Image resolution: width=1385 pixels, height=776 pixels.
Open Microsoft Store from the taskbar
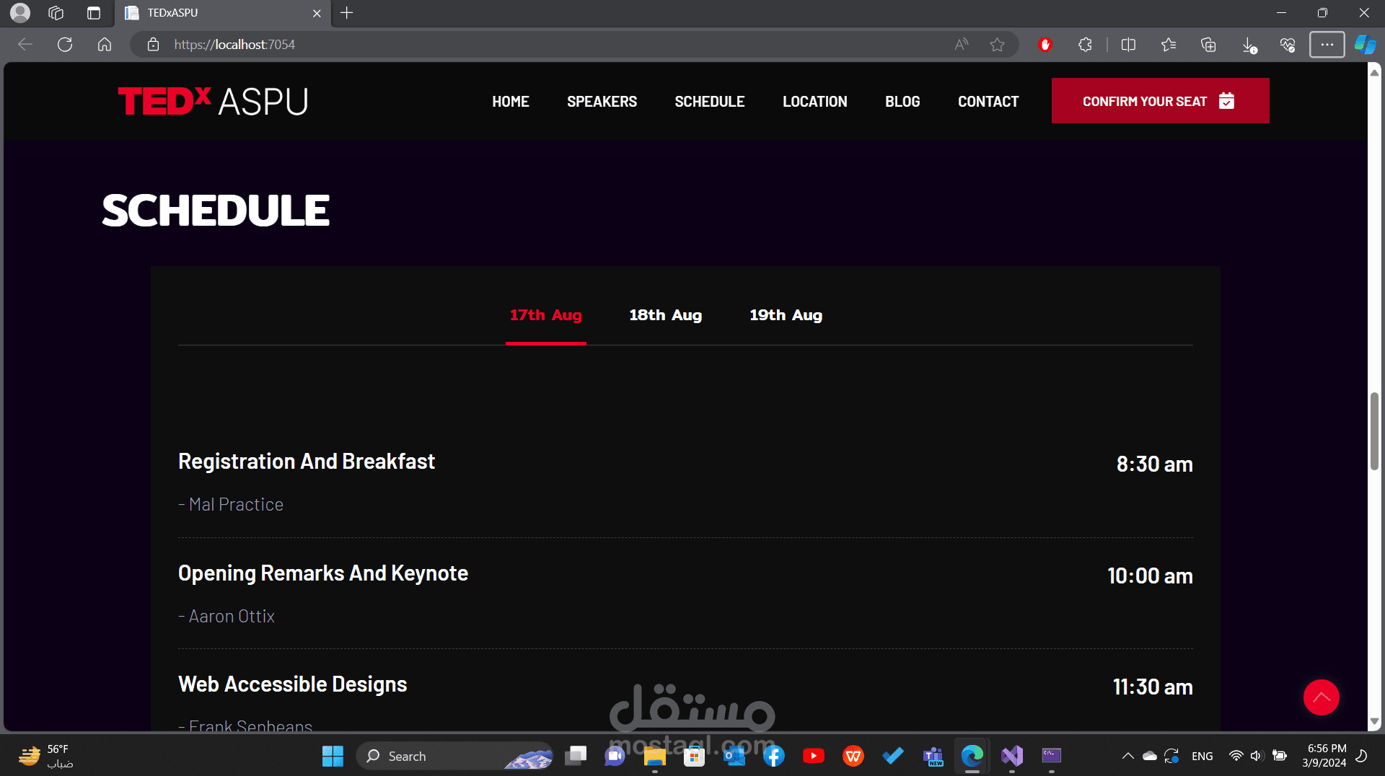point(694,756)
